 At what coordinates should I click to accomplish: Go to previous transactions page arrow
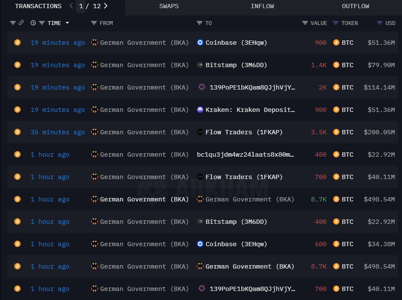click(71, 6)
